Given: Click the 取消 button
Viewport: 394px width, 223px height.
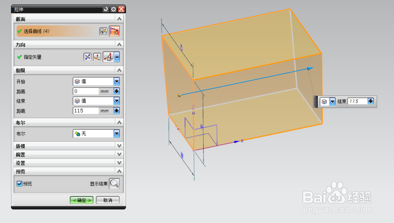Looking at the screenshot, I should point(108,200).
